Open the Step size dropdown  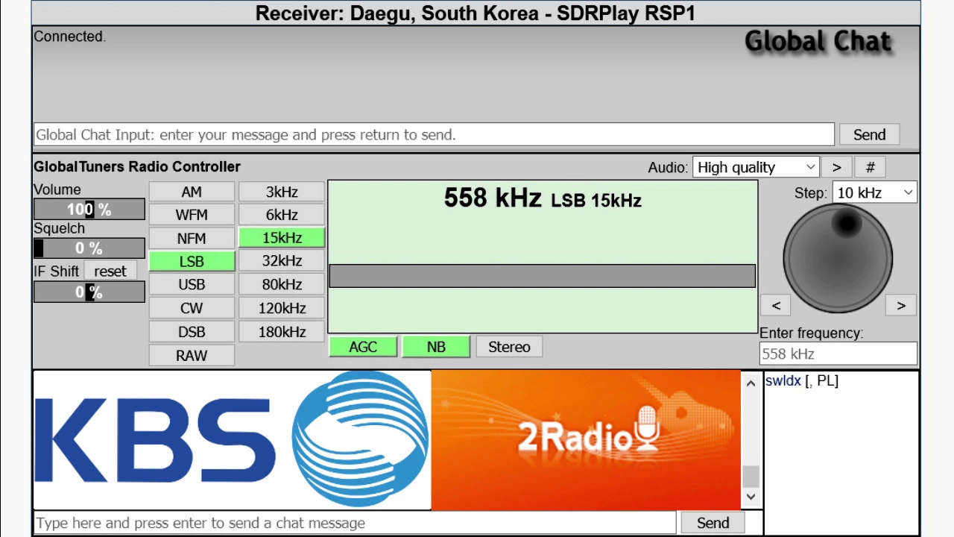[874, 192]
